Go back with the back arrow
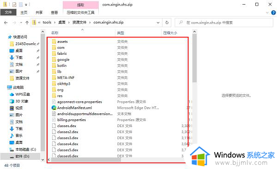277x169 pixels. pos(6,23)
